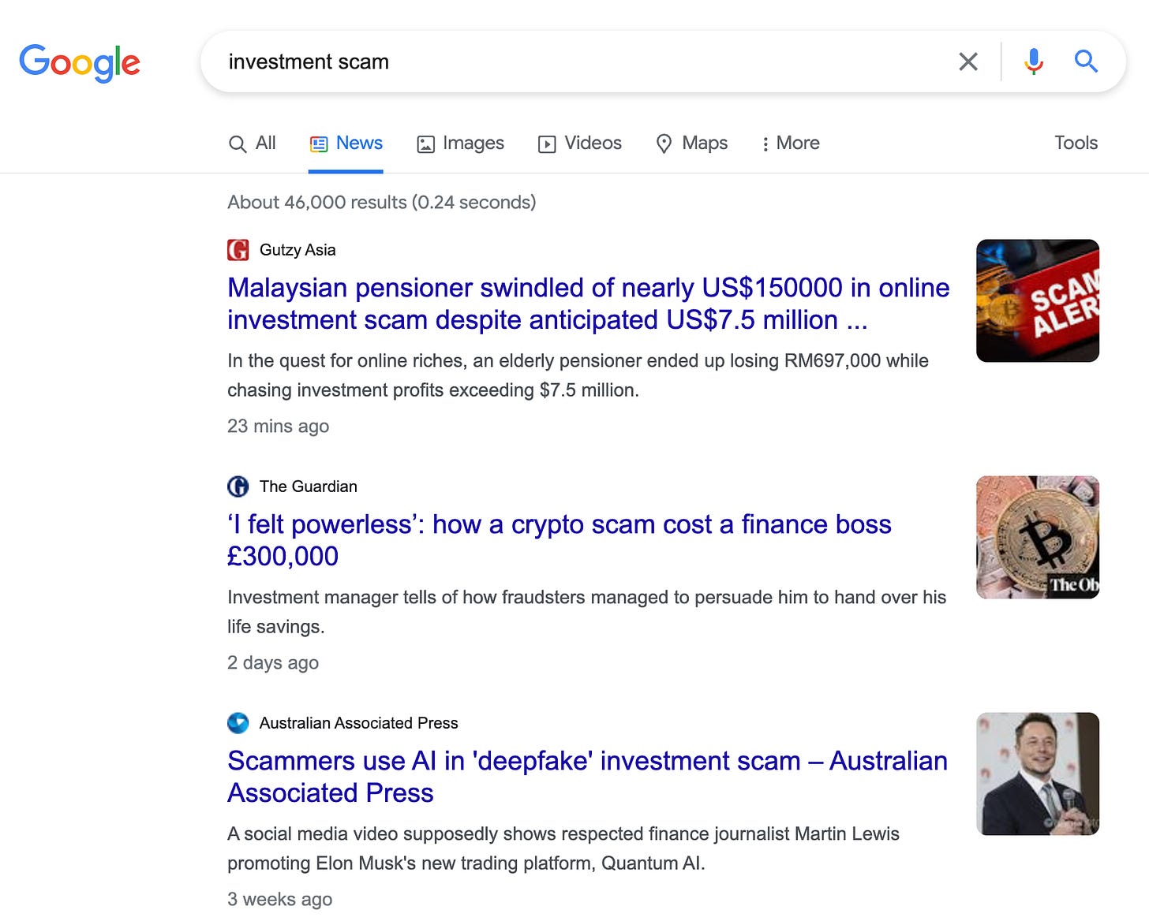Viewport: 1149px width, 921px height.
Task: Click the '3 weeks ago' timestamp
Action: coord(279,899)
